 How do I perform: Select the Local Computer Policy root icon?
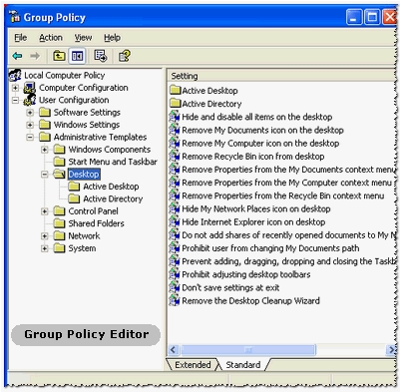15,75
